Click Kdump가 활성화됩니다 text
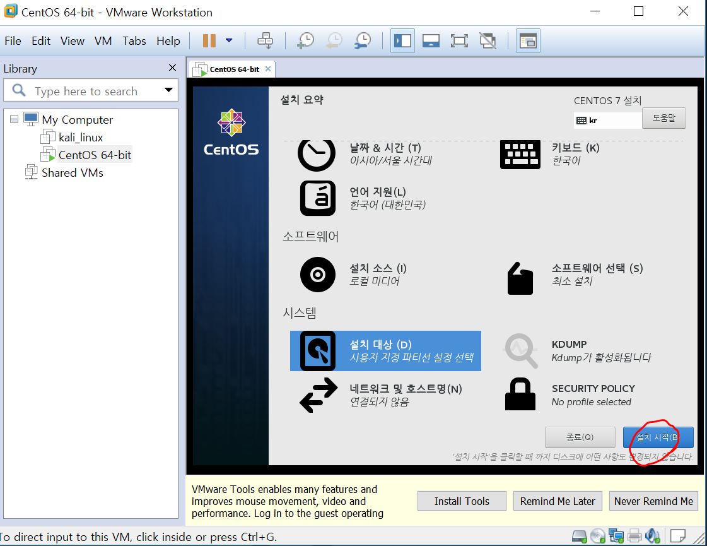 click(x=601, y=358)
